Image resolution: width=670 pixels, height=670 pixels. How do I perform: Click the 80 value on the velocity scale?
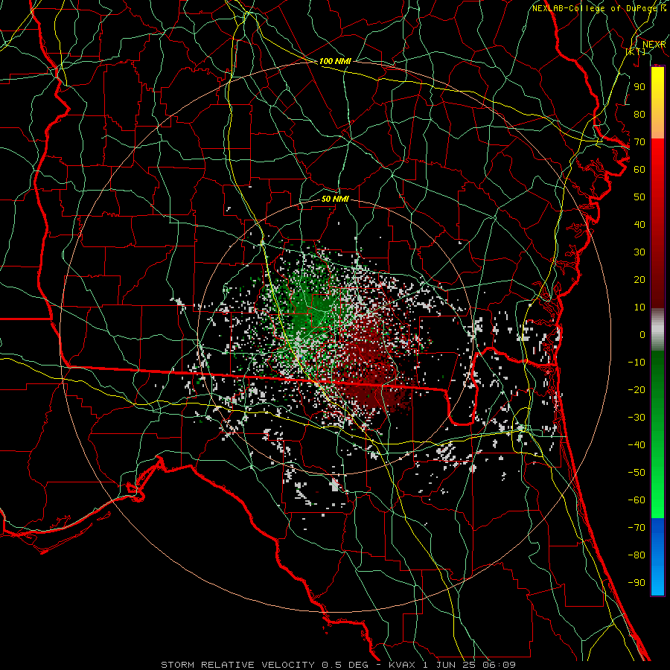coord(639,114)
